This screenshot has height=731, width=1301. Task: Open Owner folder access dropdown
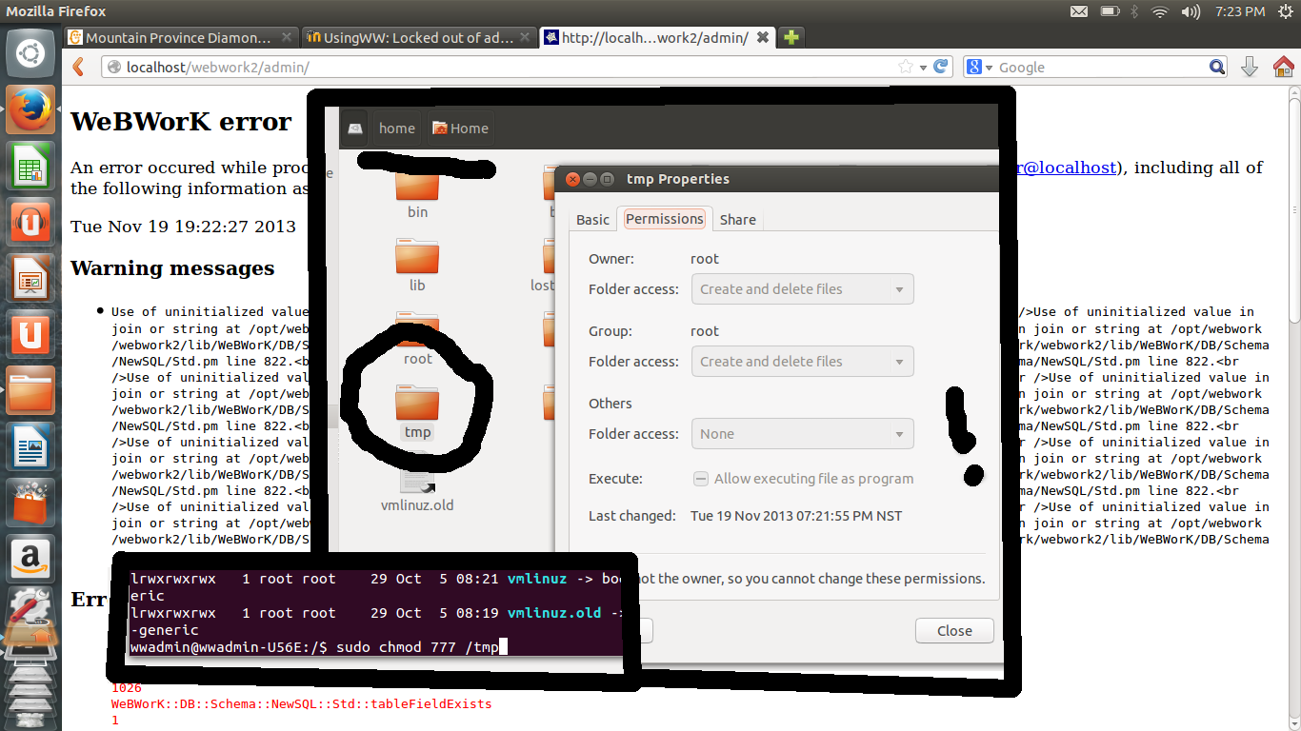pyautogui.click(x=802, y=289)
